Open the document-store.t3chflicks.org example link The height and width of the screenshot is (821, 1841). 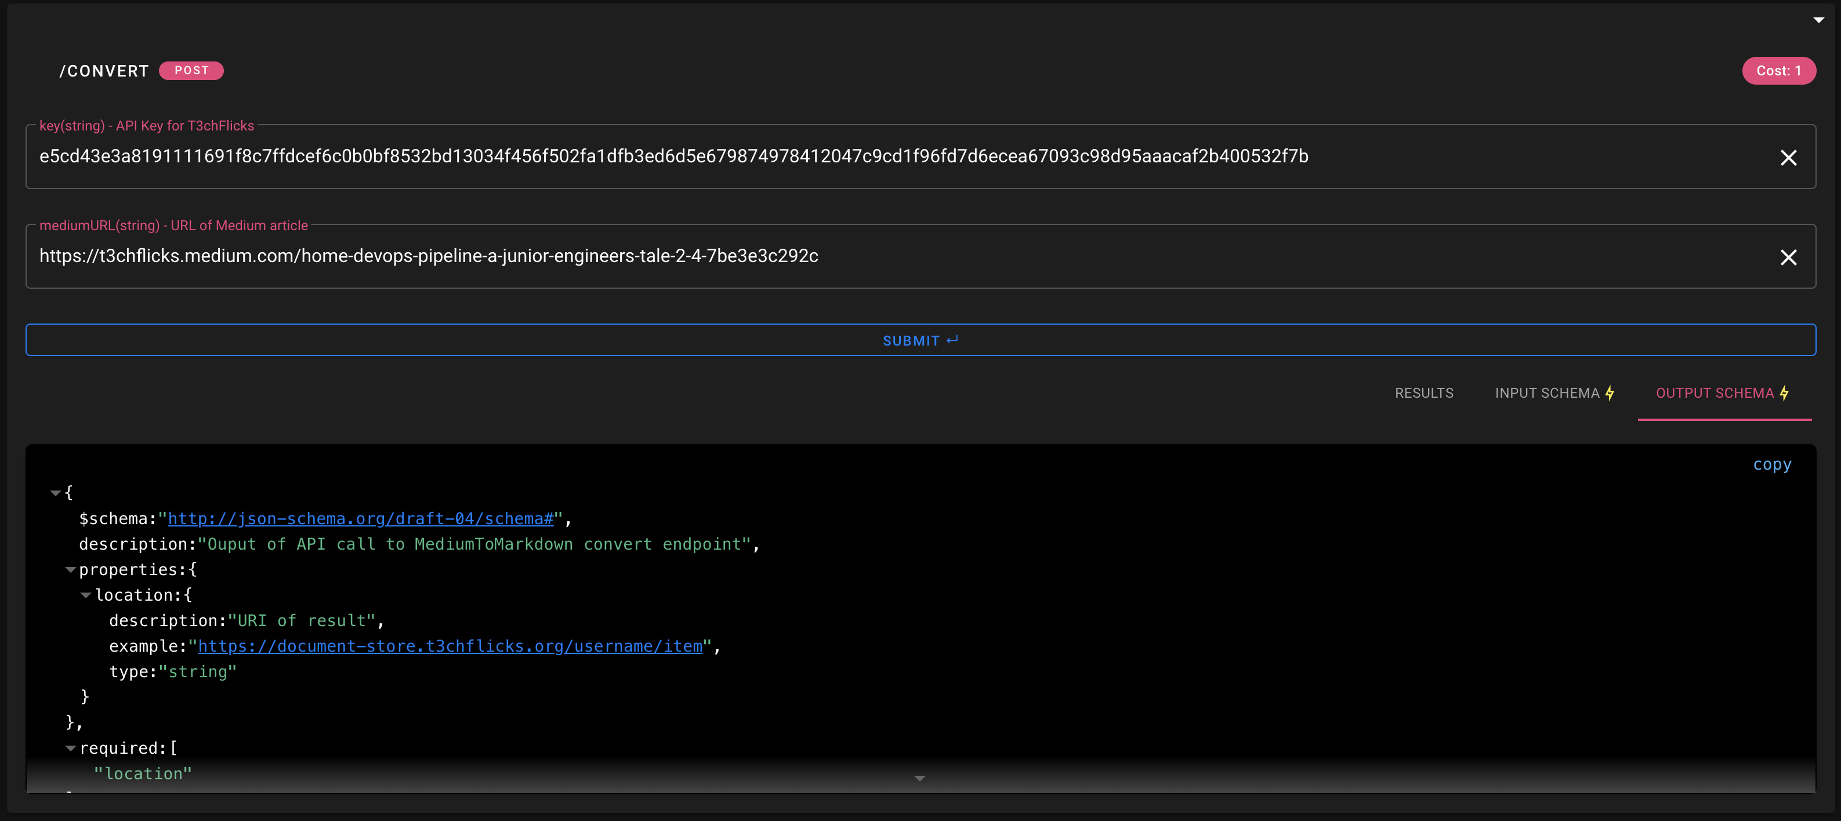[x=450, y=646]
